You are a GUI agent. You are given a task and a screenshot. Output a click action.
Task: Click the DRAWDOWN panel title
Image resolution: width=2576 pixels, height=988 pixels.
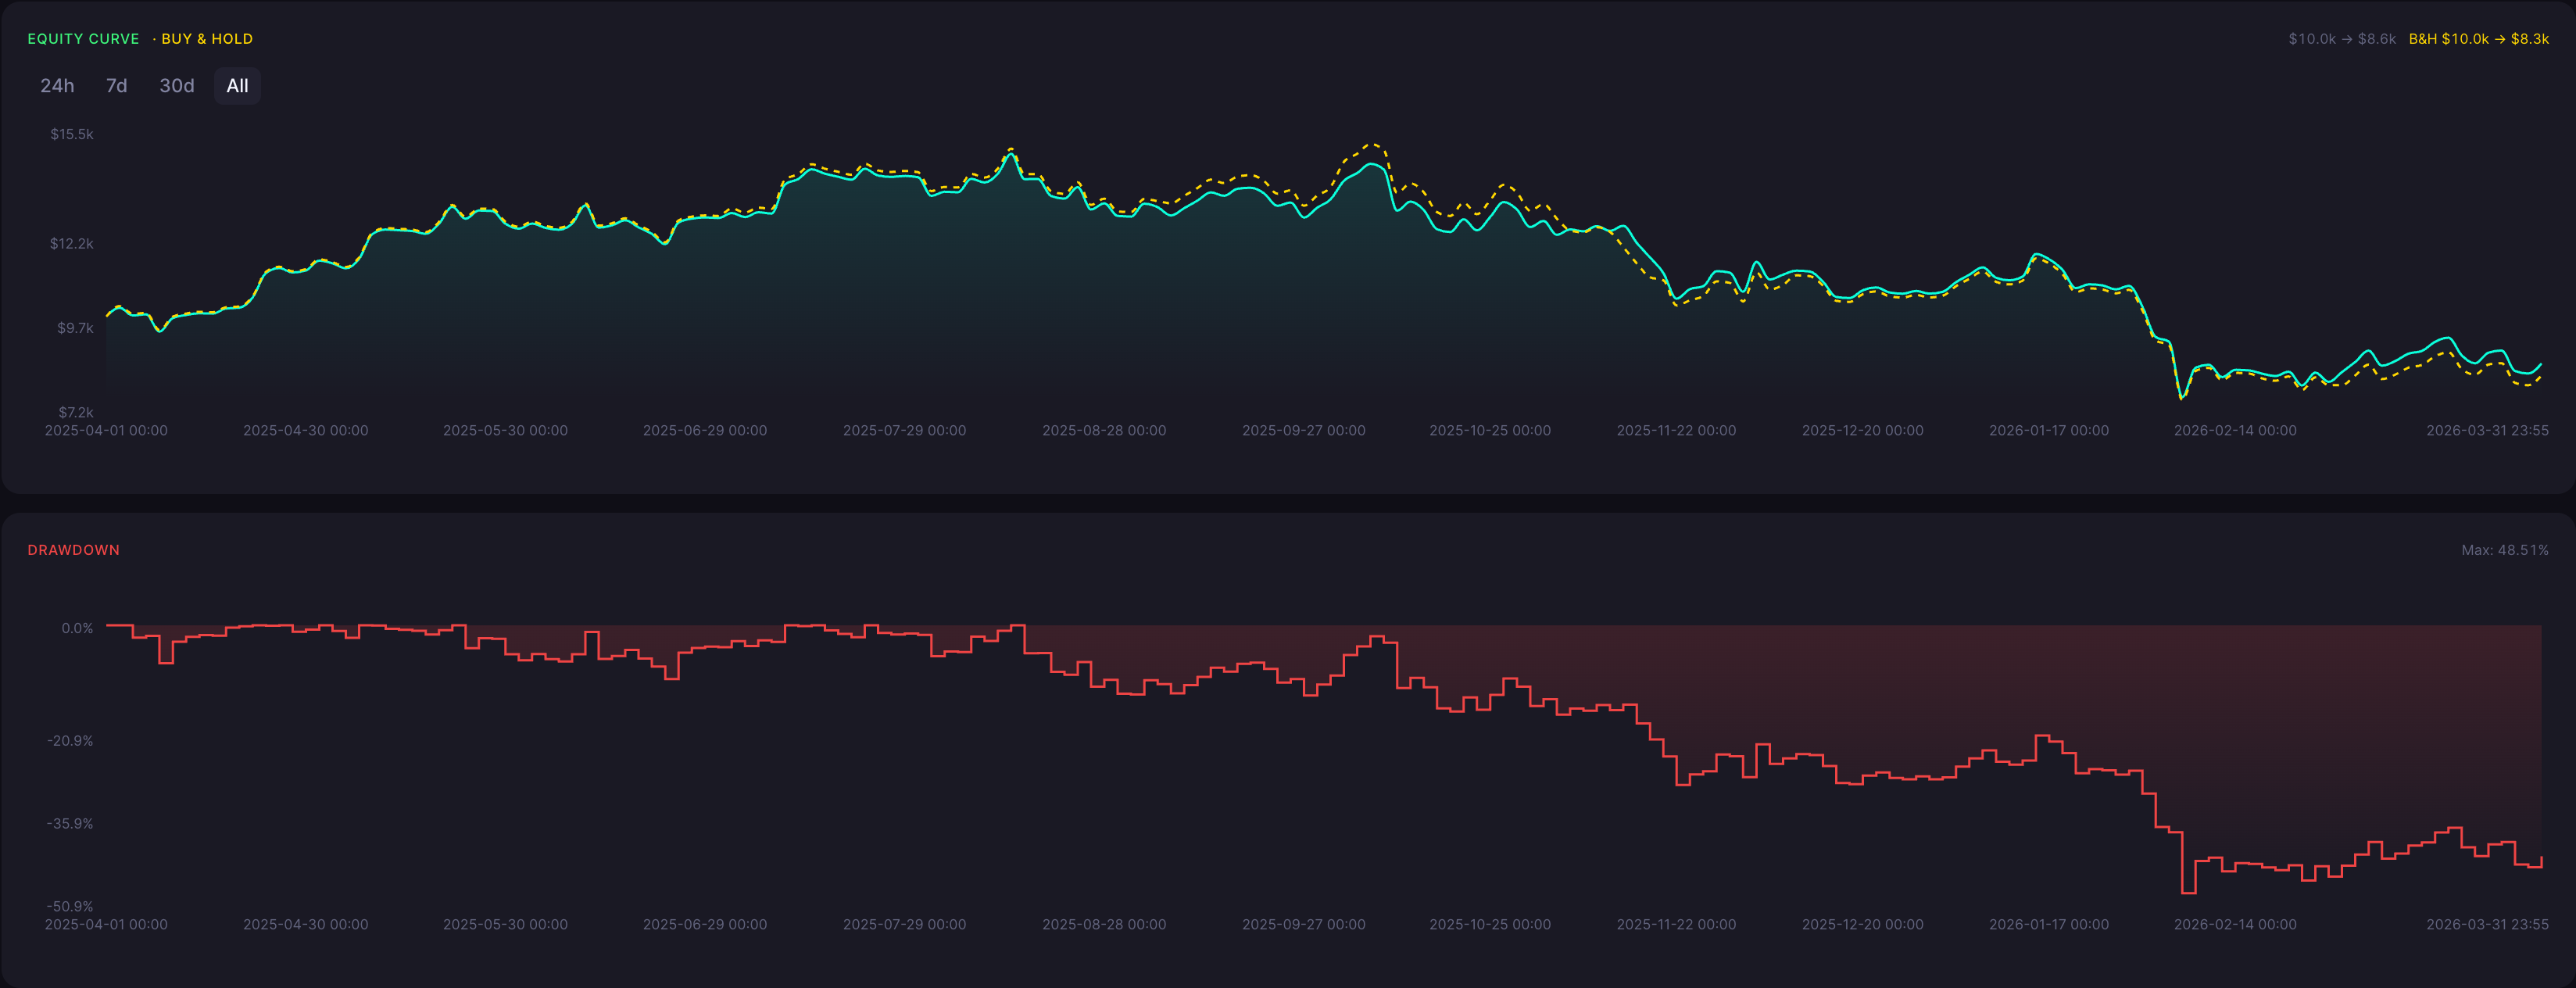point(74,550)
